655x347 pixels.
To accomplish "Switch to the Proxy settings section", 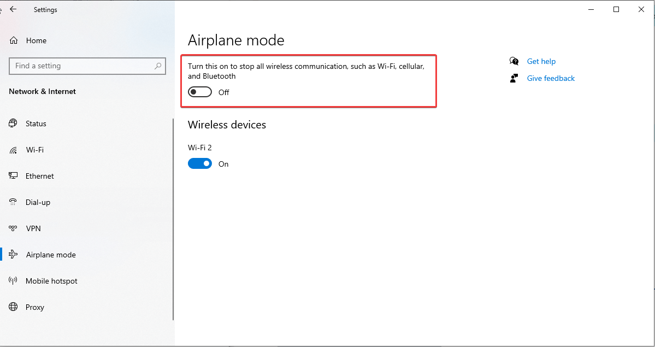I will click(x=36, y=307).
